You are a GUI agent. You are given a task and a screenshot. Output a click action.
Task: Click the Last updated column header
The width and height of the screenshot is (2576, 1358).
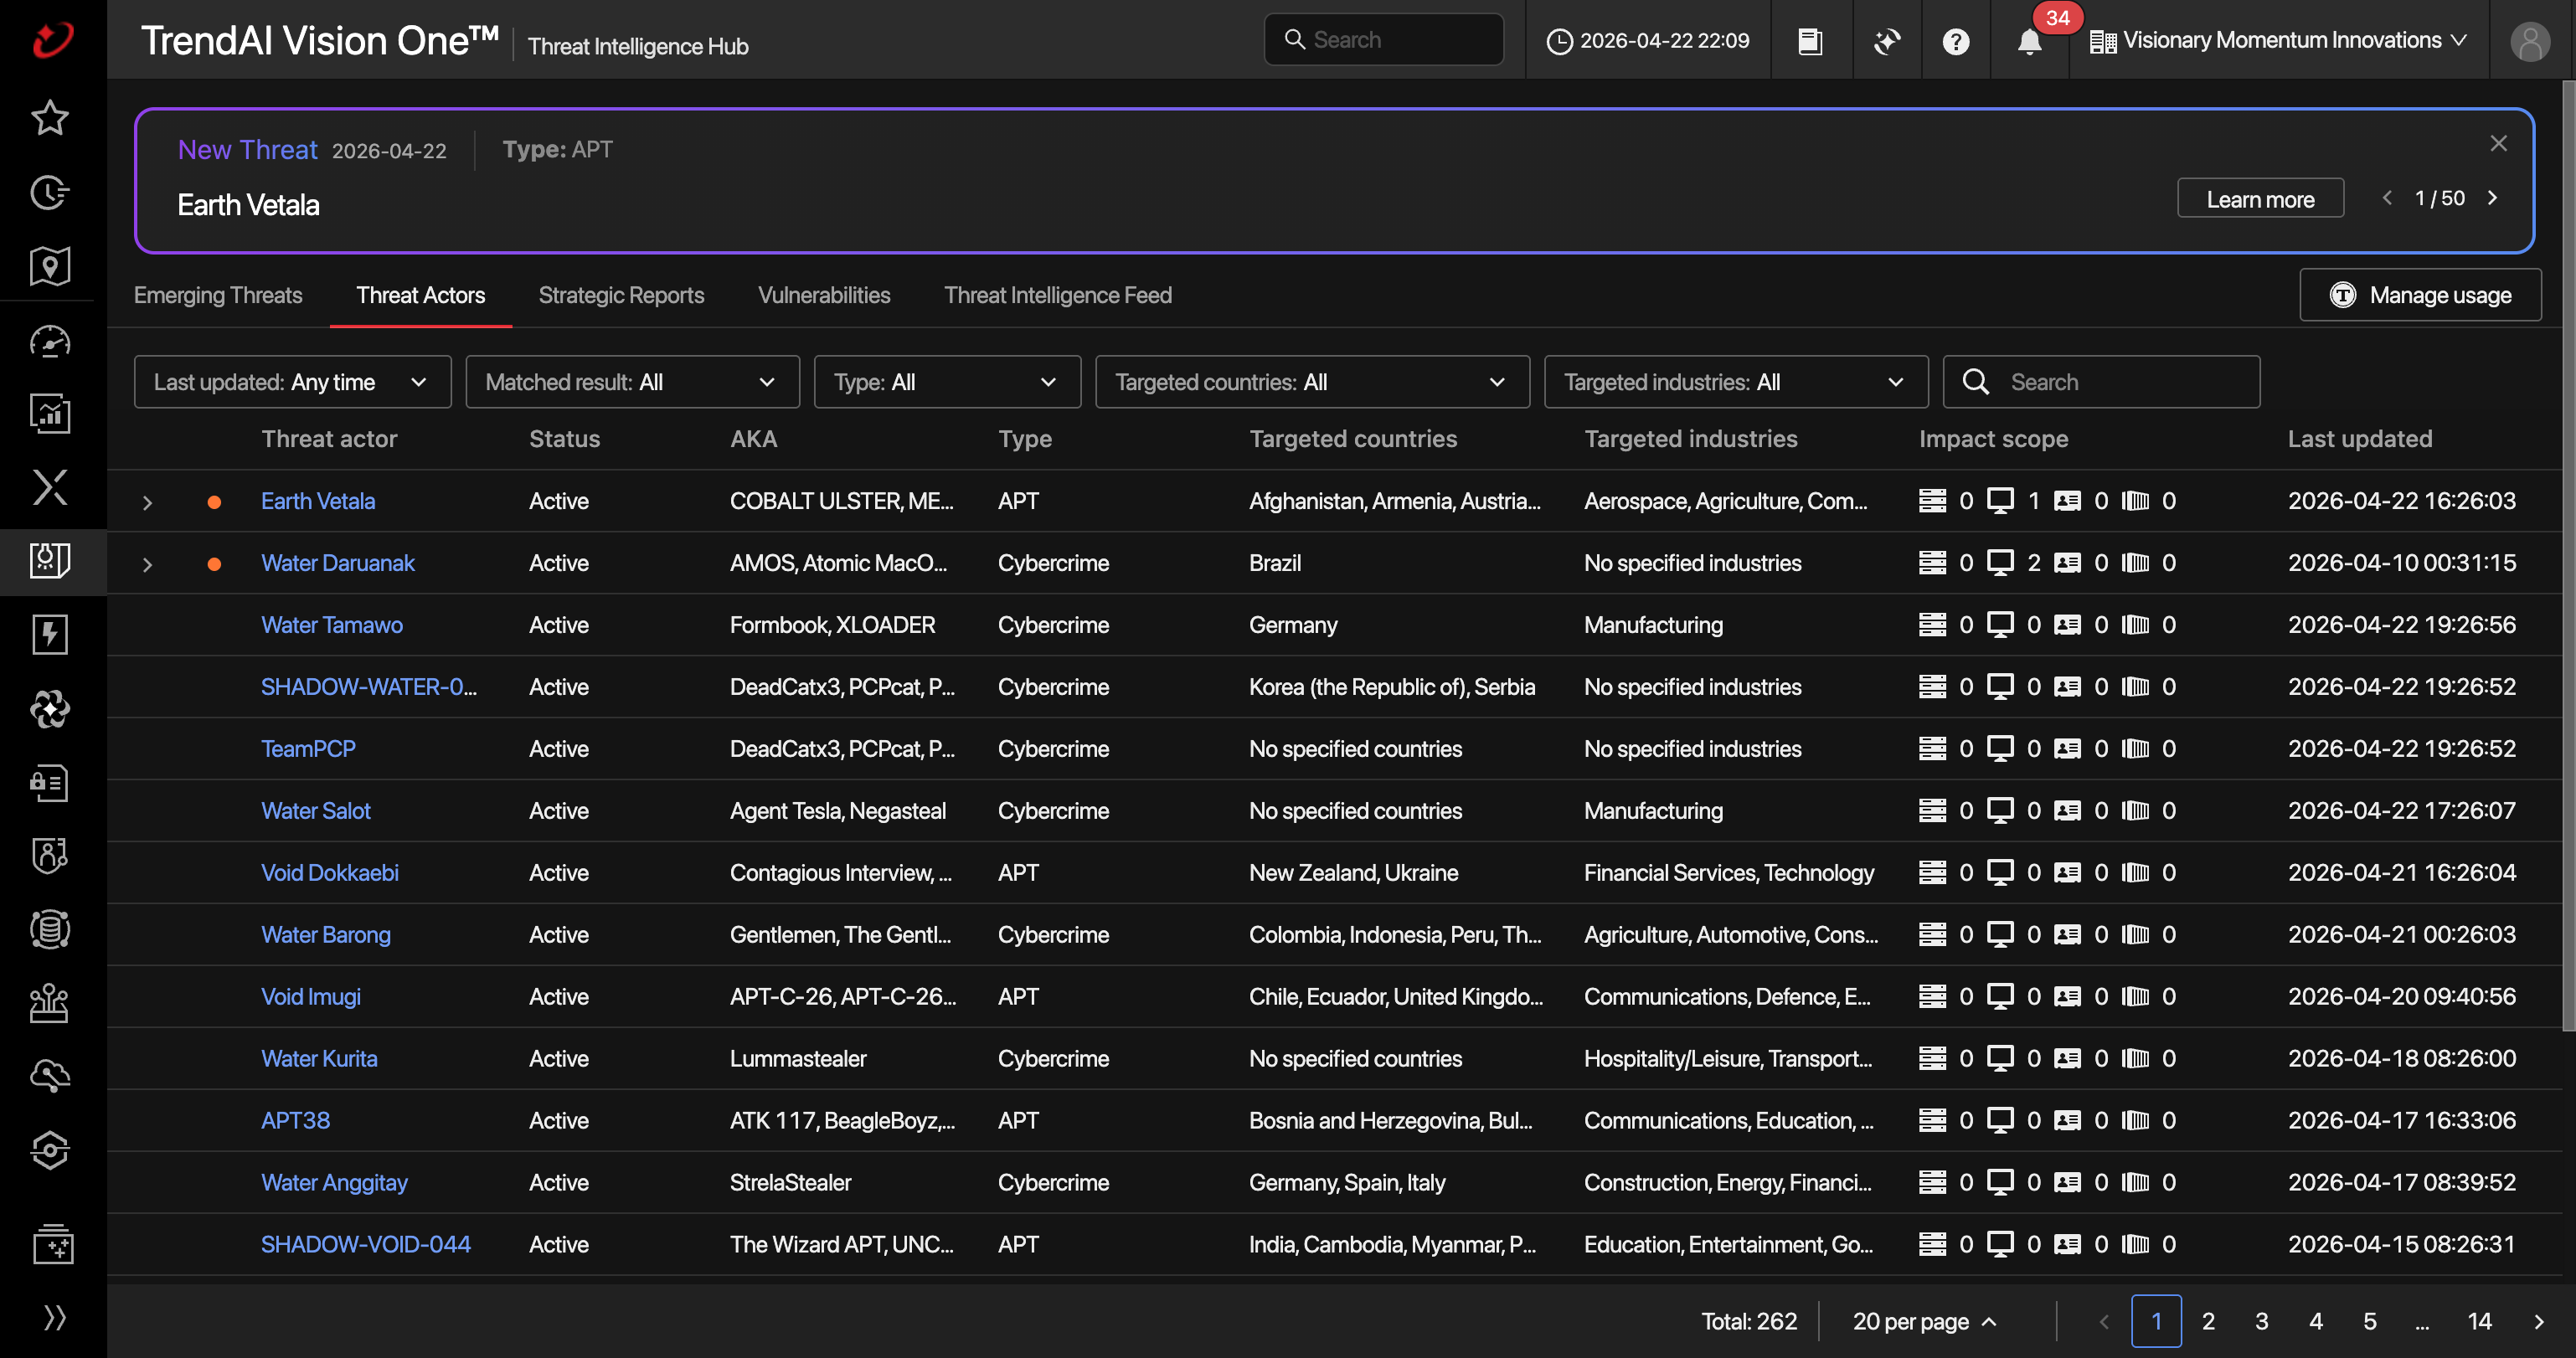pyautogui.click(x=2360, y=439)
